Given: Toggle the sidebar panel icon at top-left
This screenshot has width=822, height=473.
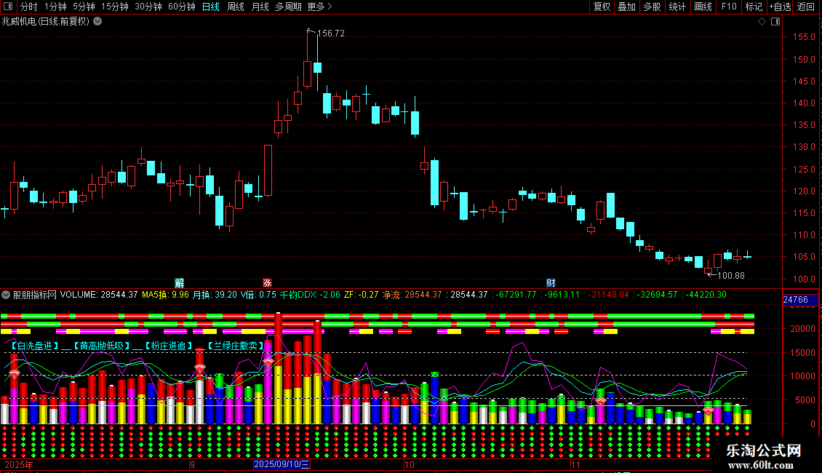Looking at the screenshot, I should pos(8,7).
